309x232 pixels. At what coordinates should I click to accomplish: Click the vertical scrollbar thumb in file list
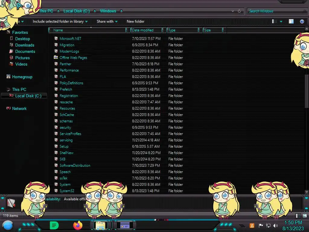307,91
